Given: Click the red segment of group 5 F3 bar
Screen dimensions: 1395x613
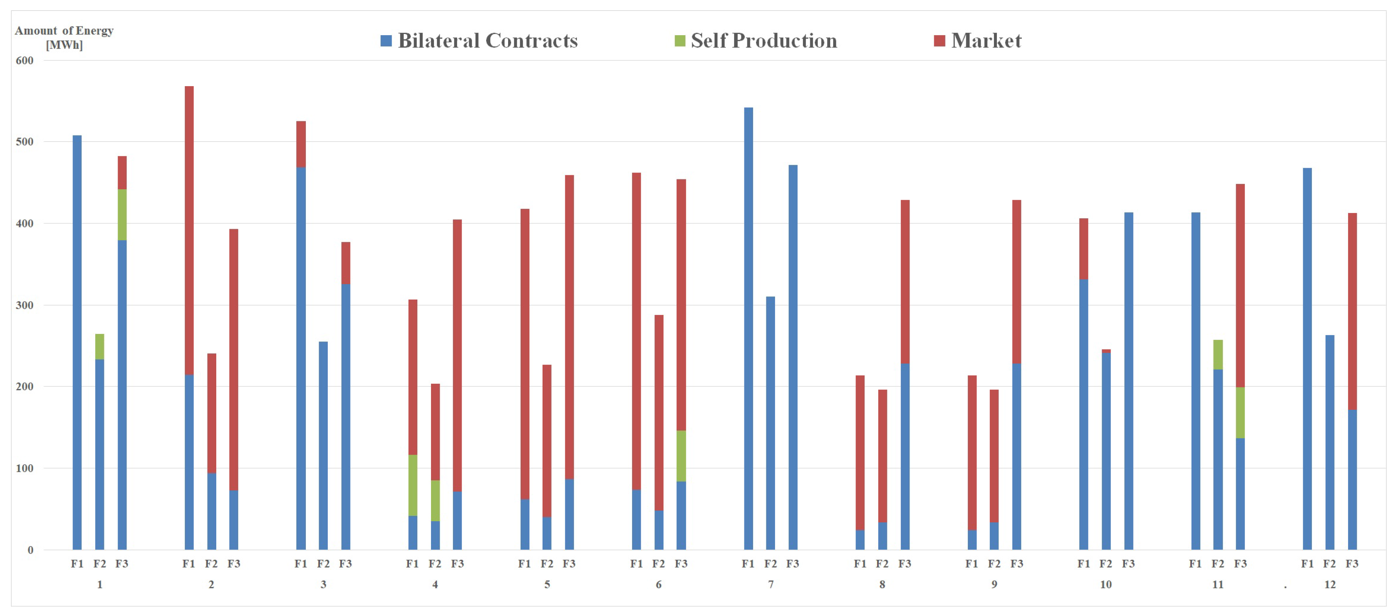Looking at the screenshot, I should (569, 327).
